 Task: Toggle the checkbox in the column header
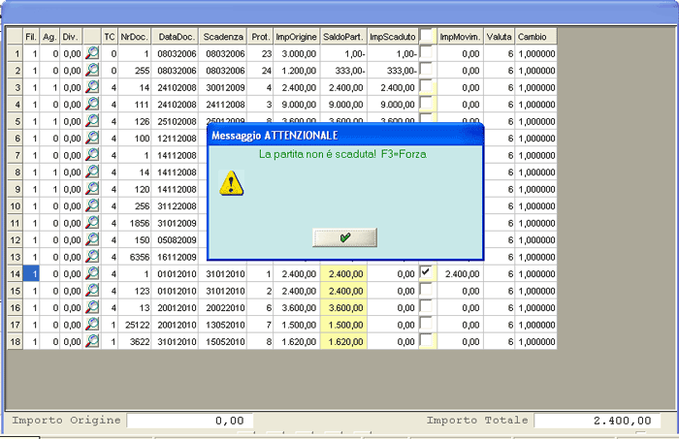426,36
